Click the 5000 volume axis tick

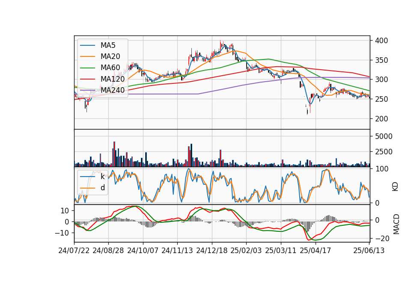tap(384, 136)
